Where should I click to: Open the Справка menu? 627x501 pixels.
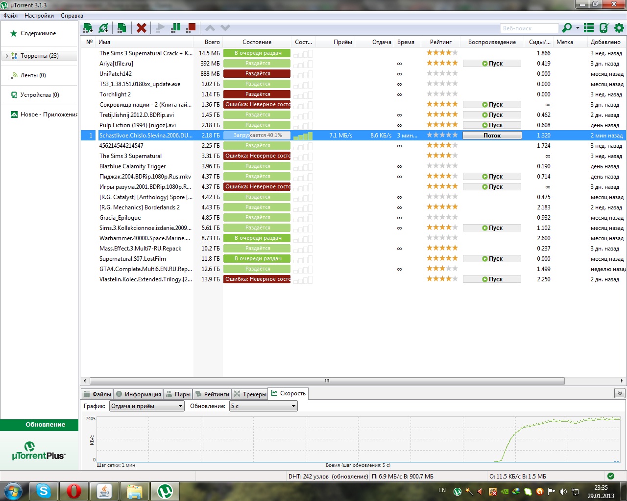tap(72, 16)
